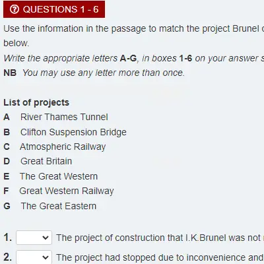Screen dimensions: 264x264
Task: Click the number 2 question label
Action: (8, 257)
